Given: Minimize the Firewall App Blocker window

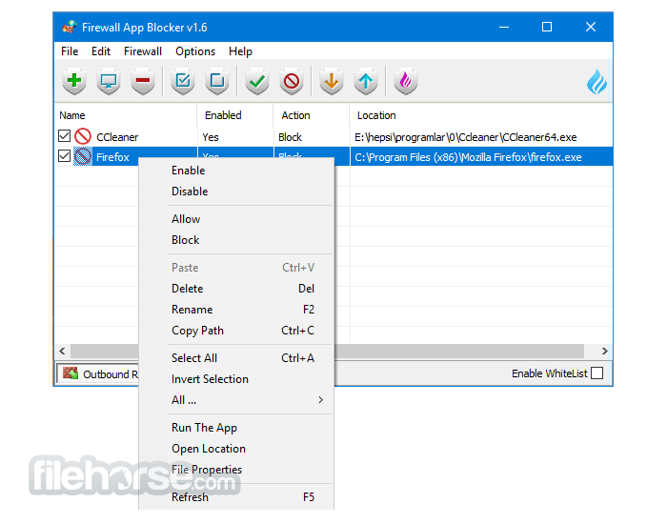Looking at the screenshot, I should click(x=504, y=28).
